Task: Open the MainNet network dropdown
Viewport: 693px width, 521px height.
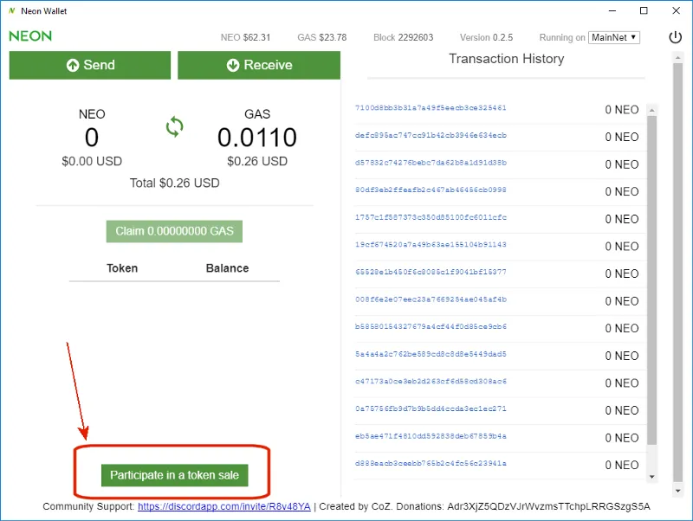Action: coord(614,37)
